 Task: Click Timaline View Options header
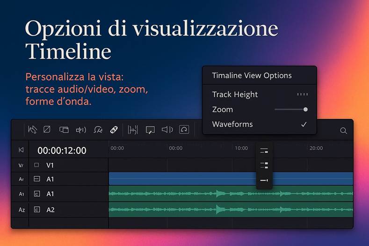252,76
